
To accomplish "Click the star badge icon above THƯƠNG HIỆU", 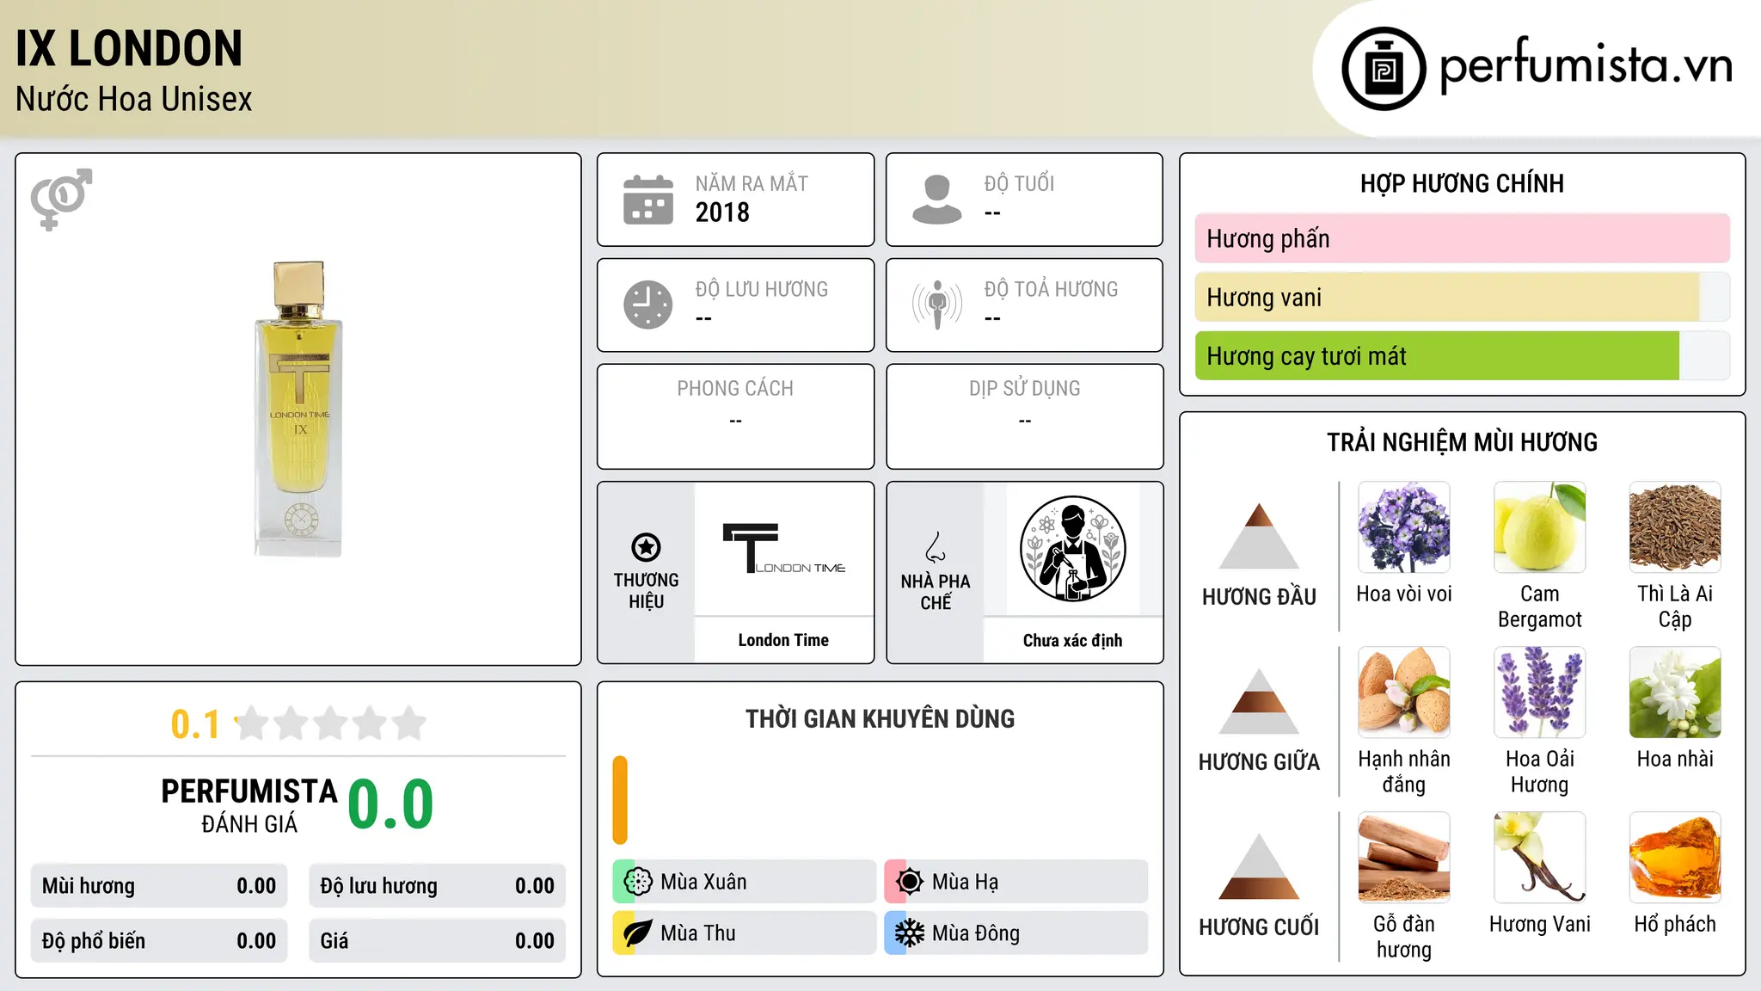I will click(x=646, y=547).
